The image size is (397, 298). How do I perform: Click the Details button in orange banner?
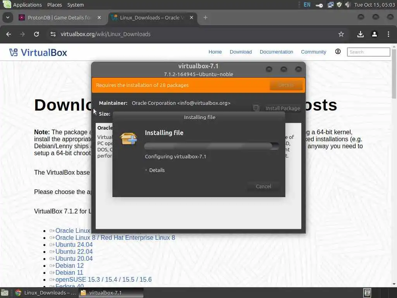(x=286, y=85)
